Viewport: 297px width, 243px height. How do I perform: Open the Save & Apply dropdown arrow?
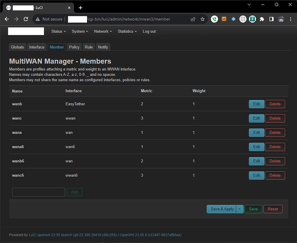pos(239,209)
